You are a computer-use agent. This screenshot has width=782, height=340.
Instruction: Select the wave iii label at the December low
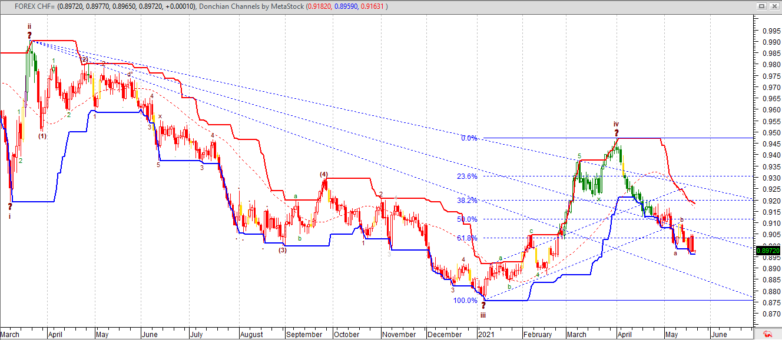coord(482,316)
